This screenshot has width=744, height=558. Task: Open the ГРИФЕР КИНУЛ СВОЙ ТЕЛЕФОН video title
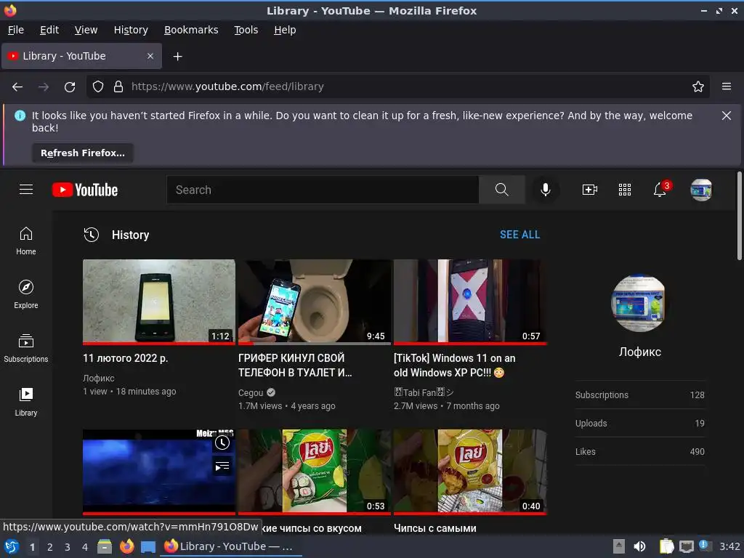[x=295, y=365]
